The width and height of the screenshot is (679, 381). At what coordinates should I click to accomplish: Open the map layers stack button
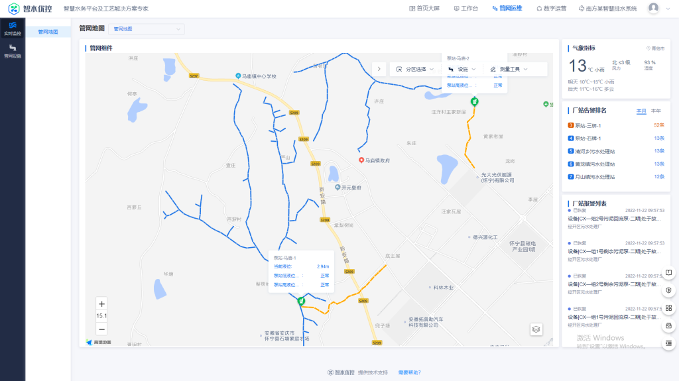[x=536, y=329]
